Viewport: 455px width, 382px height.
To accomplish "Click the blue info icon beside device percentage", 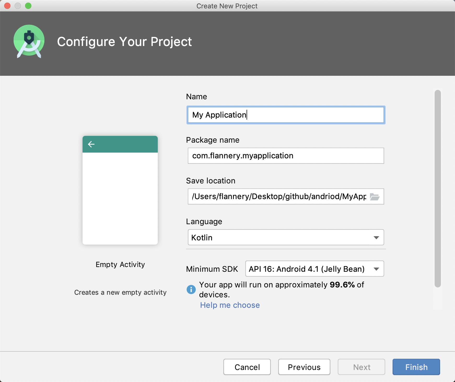I will pyautogui.click(x=191, y=290).
